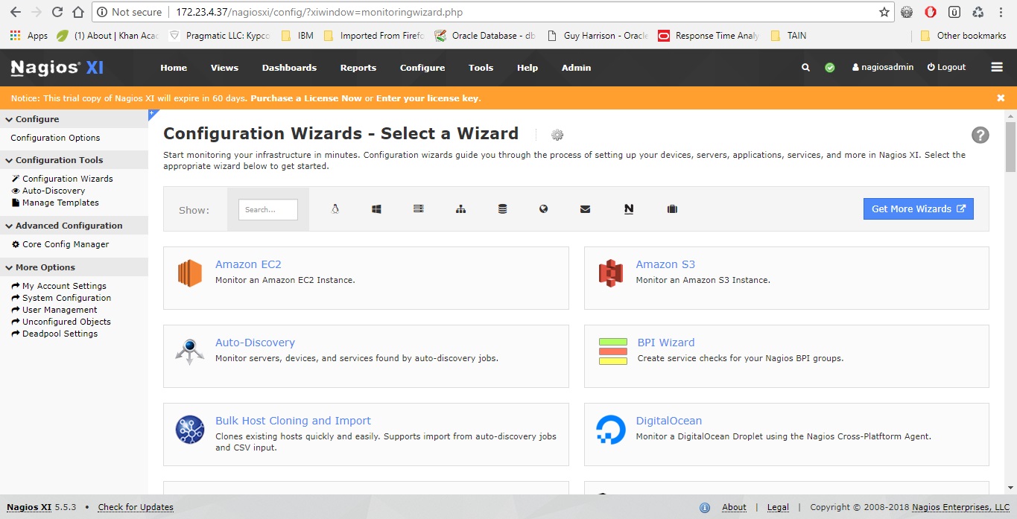
Task: Filter wizards by the network sitemap icon
Action: tap(460, 209)
